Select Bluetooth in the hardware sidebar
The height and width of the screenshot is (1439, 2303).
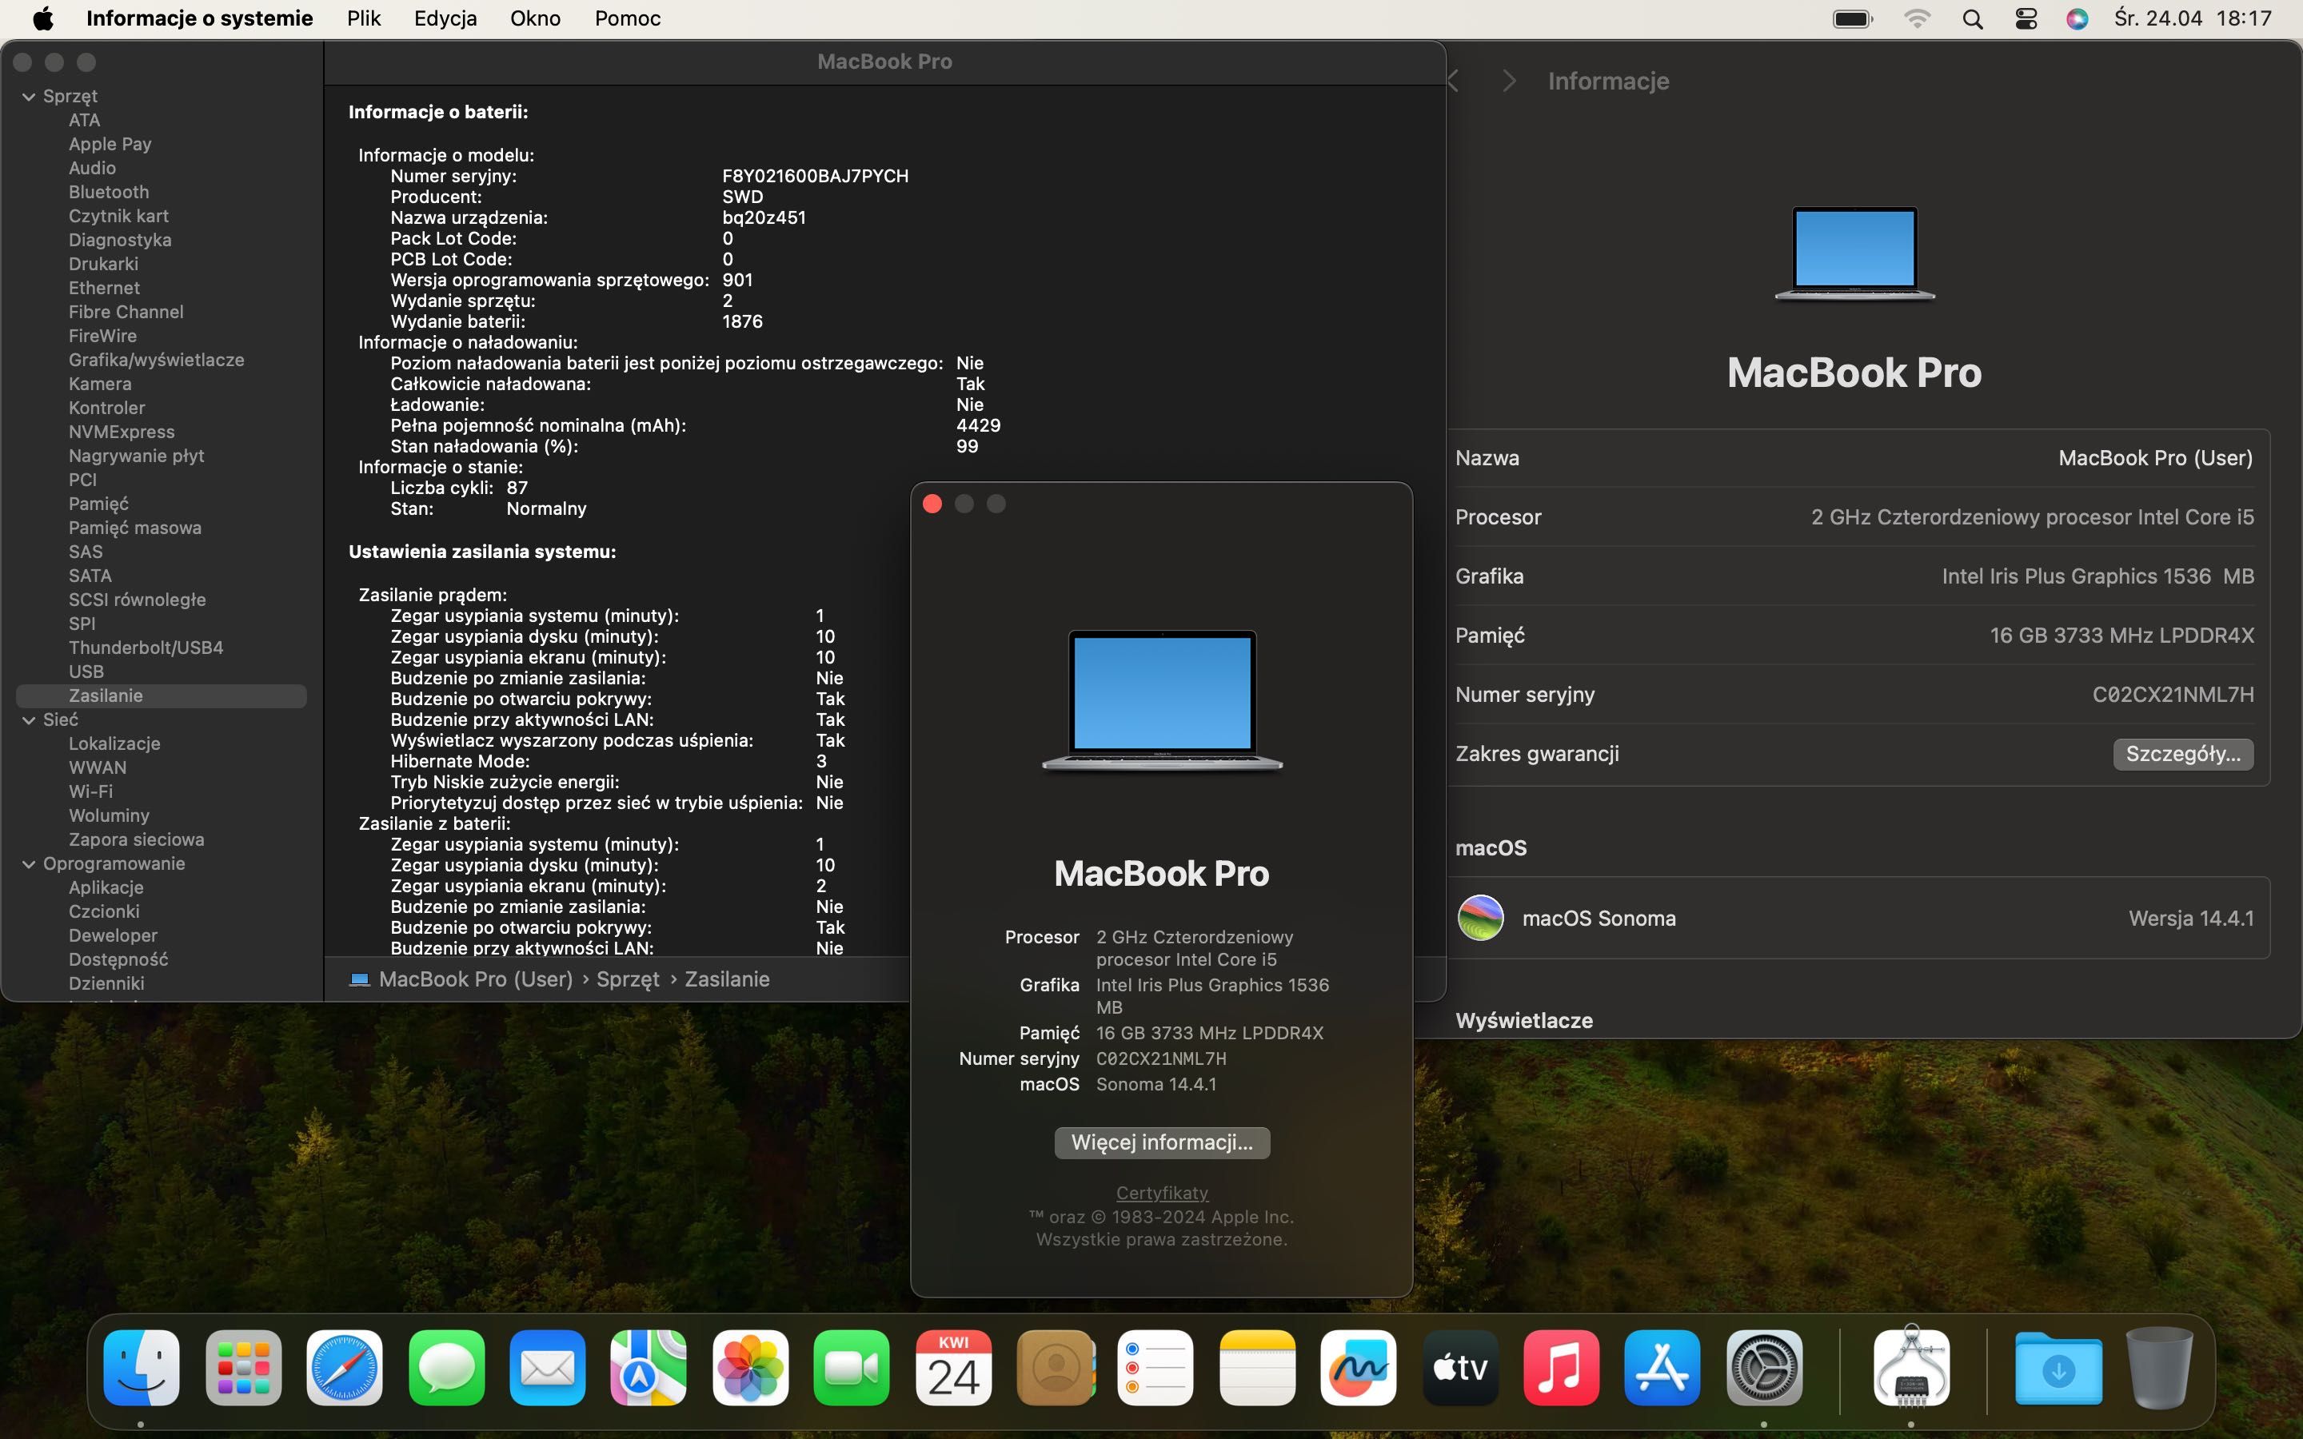pos(109,192)
